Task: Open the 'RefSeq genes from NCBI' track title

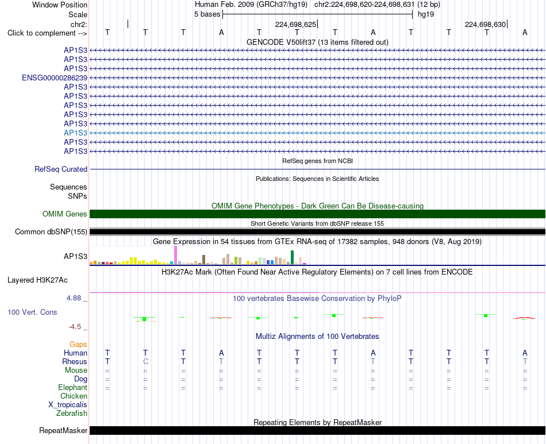Action: tap(317, 161)
